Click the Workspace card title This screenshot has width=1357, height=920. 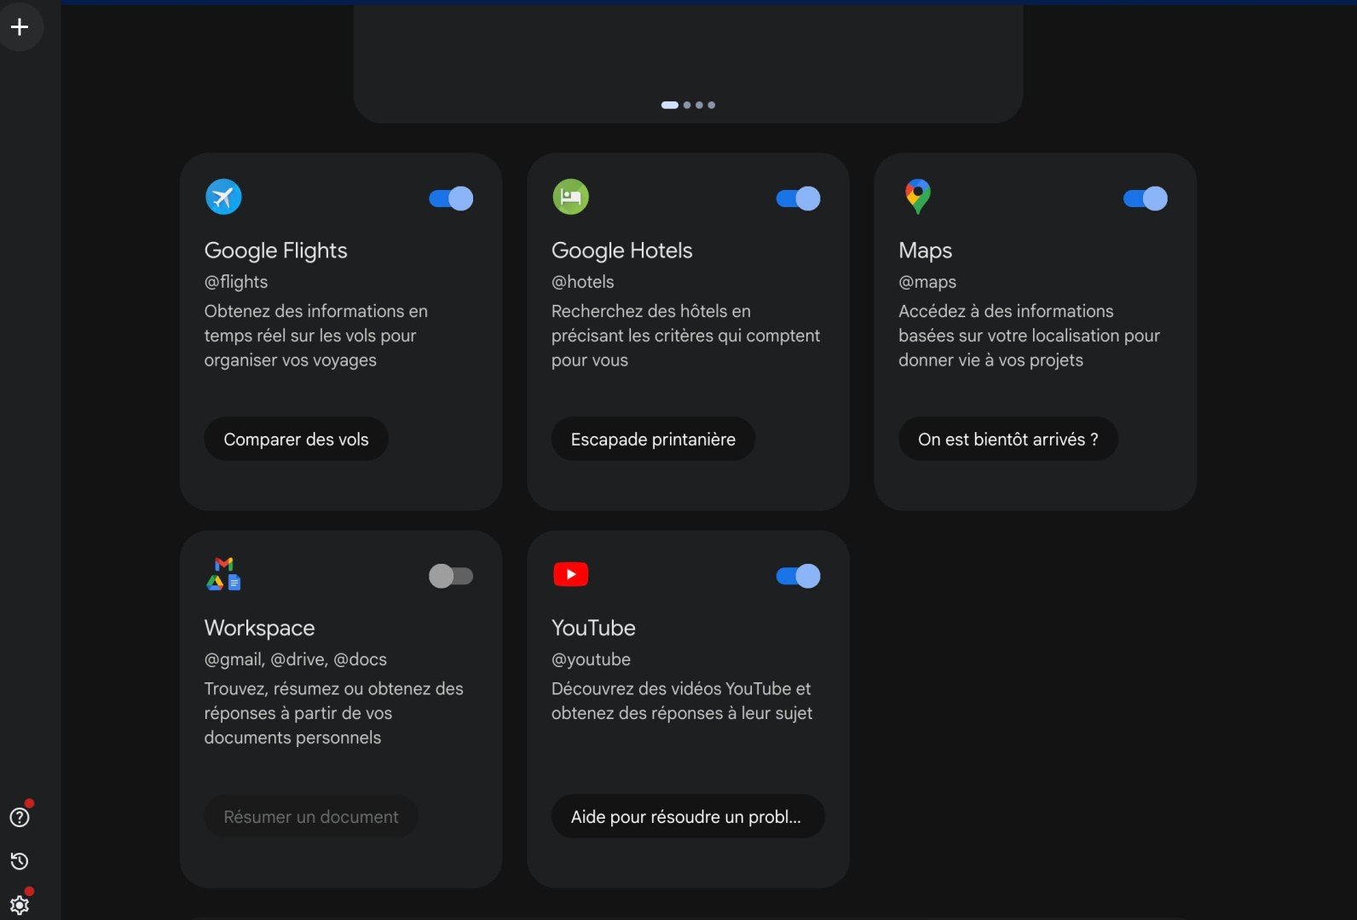click(259, 628)
